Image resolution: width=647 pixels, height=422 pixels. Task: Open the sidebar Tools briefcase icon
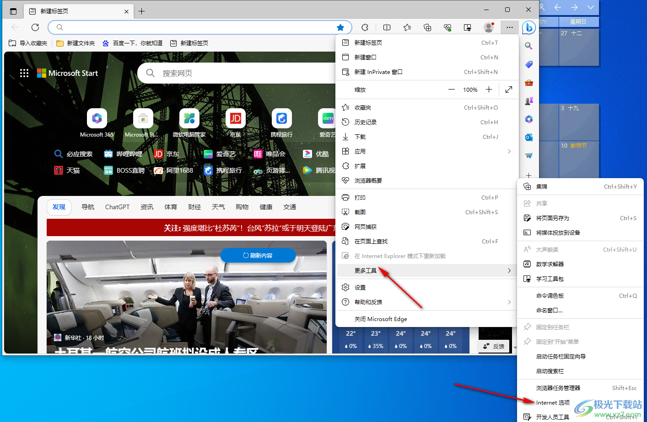(x=528, y=83)
